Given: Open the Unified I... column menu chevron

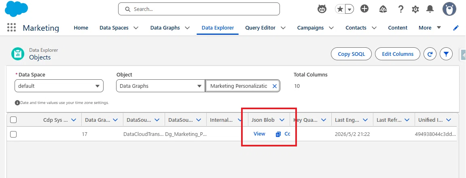Looking at the screenshot, I should point(449,120).
